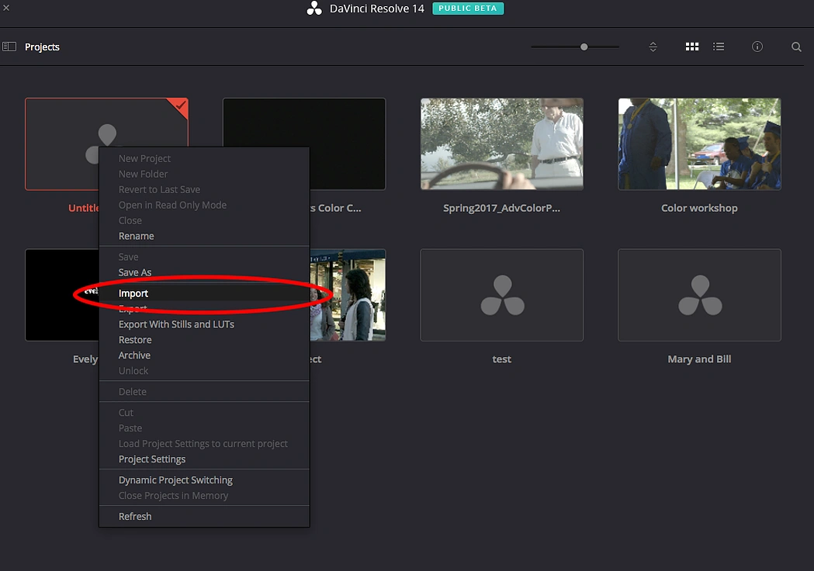Screen dimensions: 814x571
Task: Click the Color workshop project name
Action: click(x=699, y=208)
